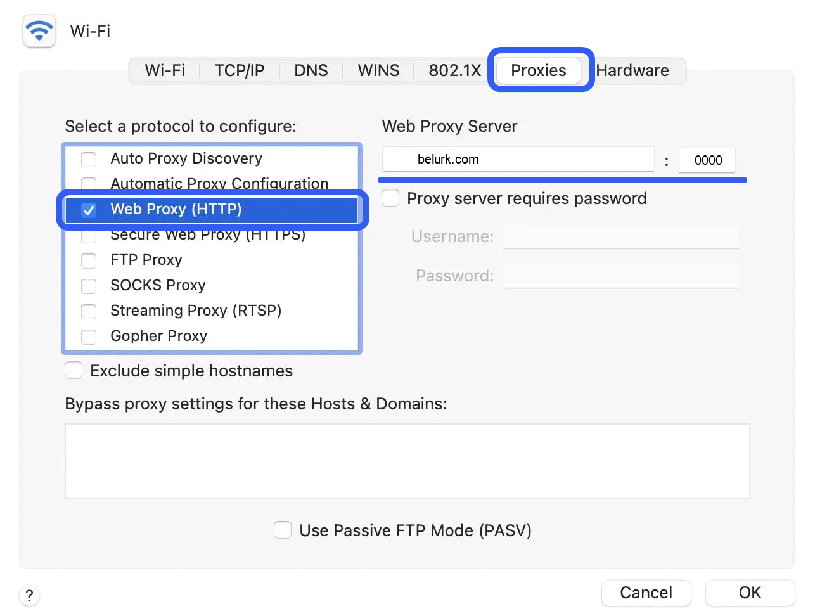Viewport: 815px width, 616px height.
Task: Enable Auto Proxy Discovery checkbox
Action: pyautogui.click(x=89, y=159)
